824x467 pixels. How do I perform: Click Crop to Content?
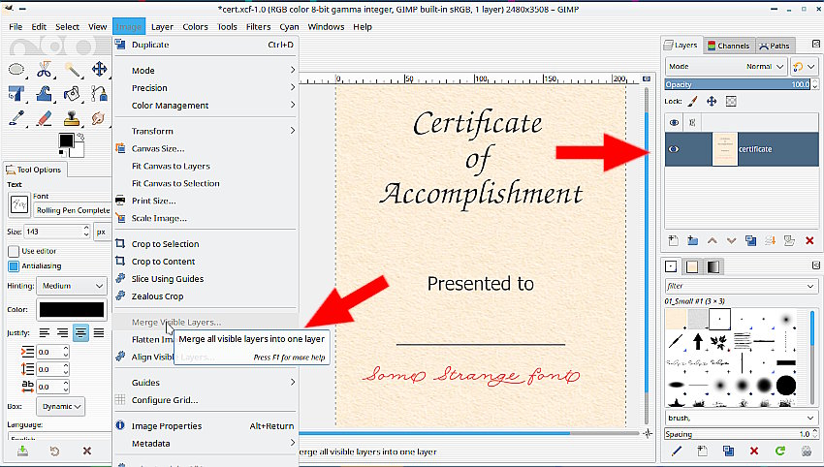[206, 261]
